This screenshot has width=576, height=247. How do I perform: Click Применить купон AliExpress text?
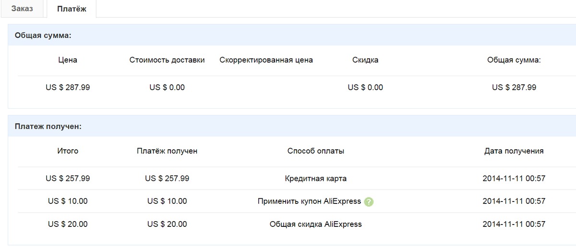coord(309,201)
